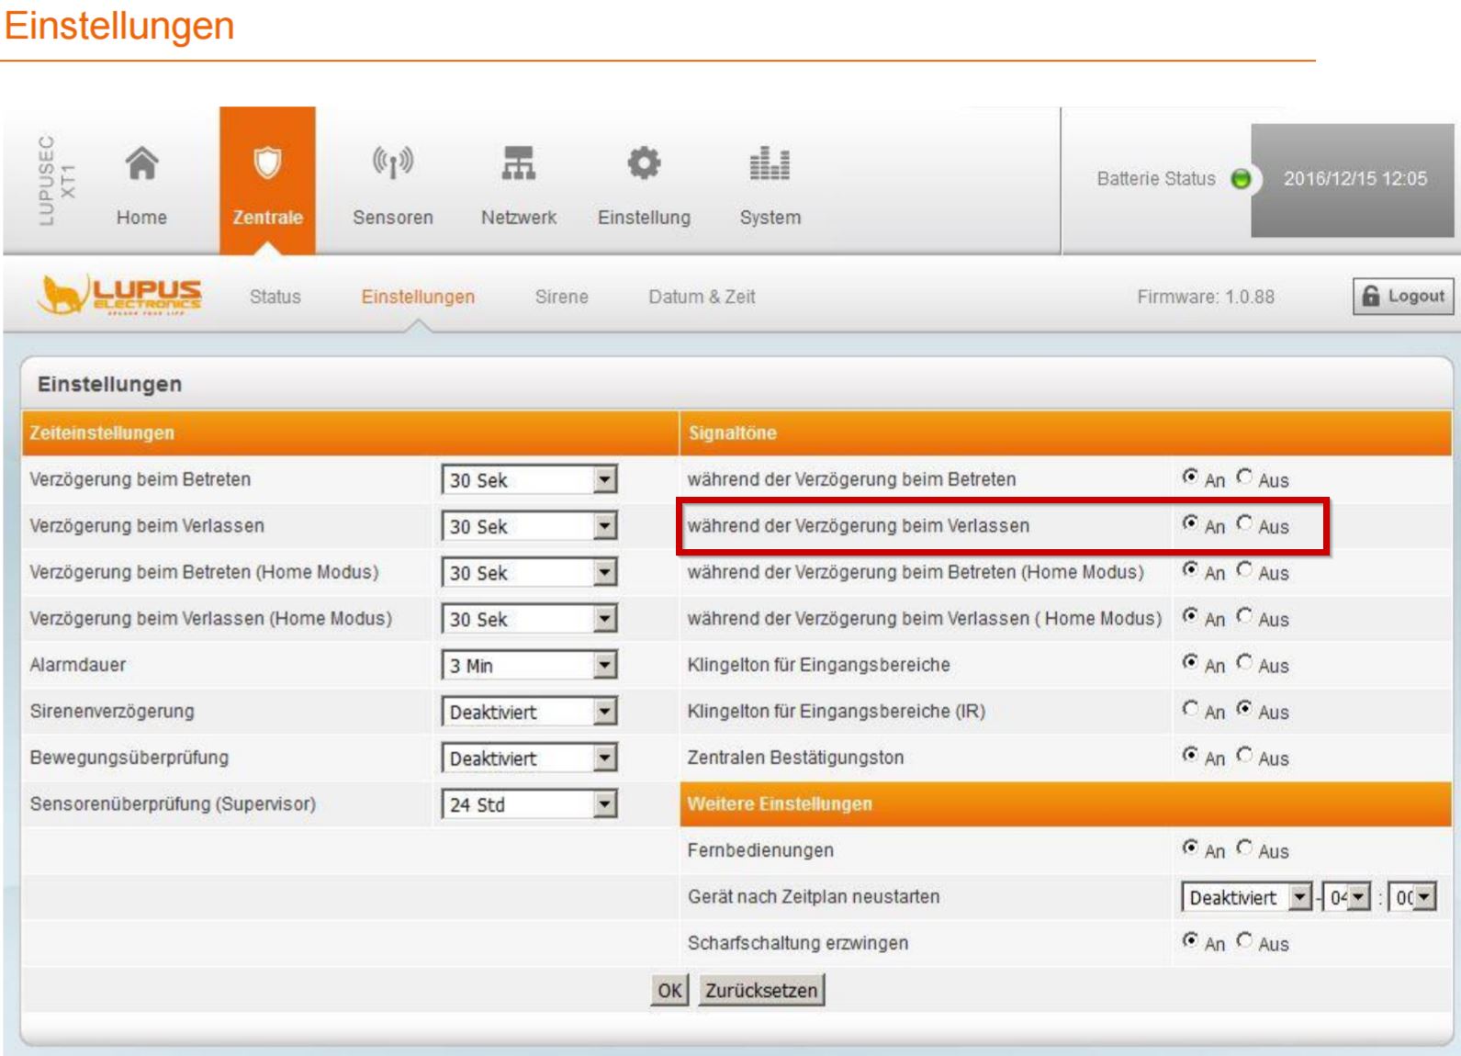This screenshot has height=1056, width=1461.
Task: Set Klingelton für Eingangsbereiche (IR) to An
Action: click(1190, 709)
